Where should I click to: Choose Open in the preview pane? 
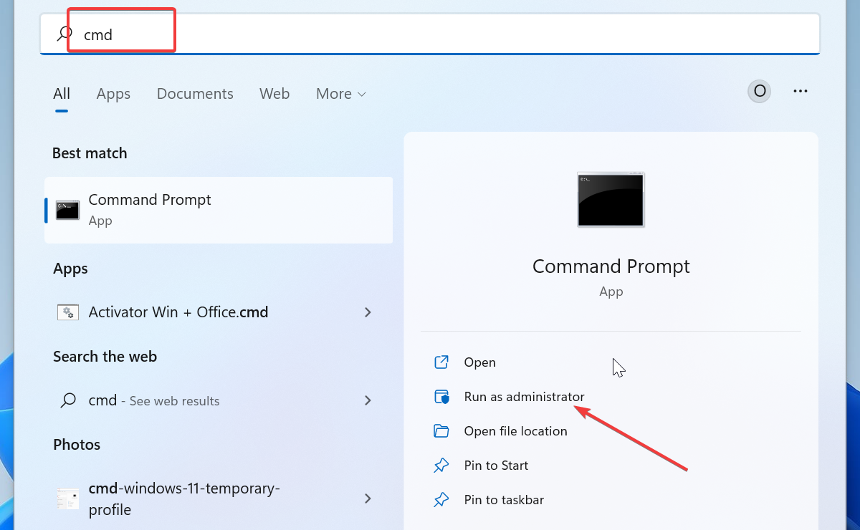click(x=480, y=362)
